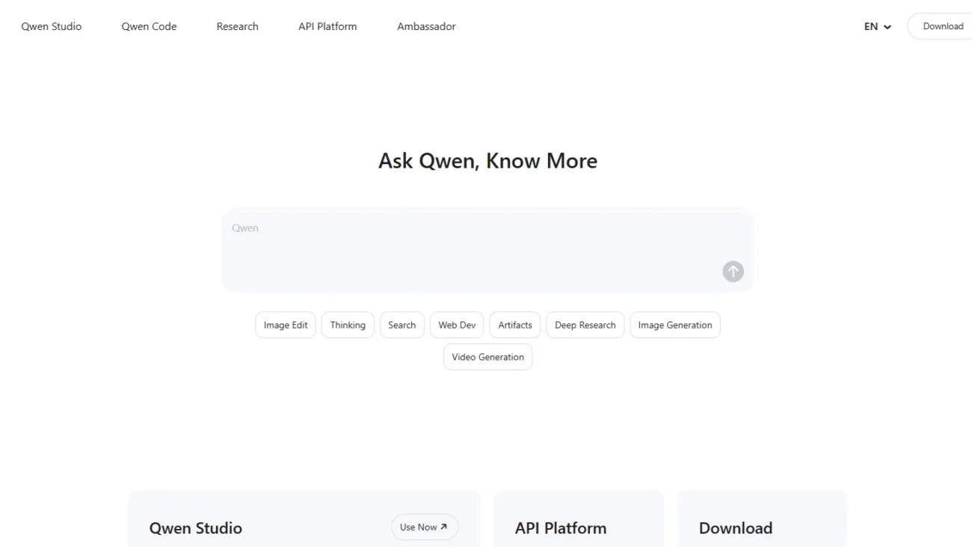Toggle the Artifacts mode chip
This screenshot has height=547, width=972.
[515, 325]
